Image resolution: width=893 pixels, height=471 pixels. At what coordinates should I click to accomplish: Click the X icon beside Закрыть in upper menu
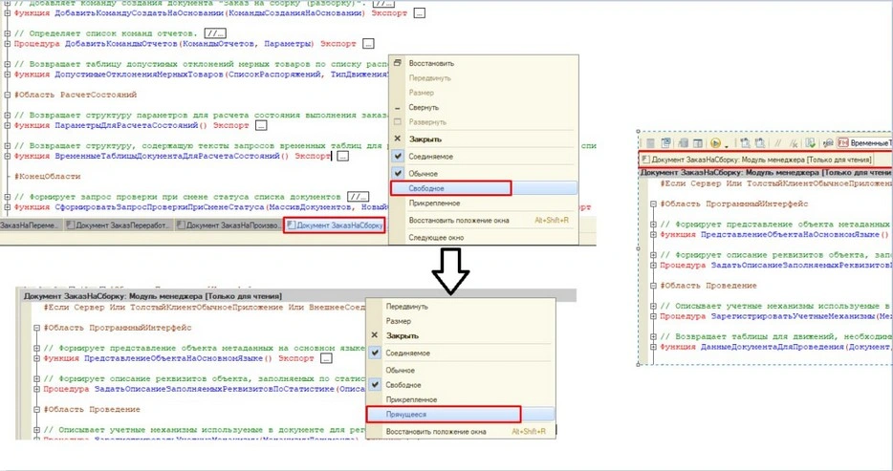(x=398, y=139)
